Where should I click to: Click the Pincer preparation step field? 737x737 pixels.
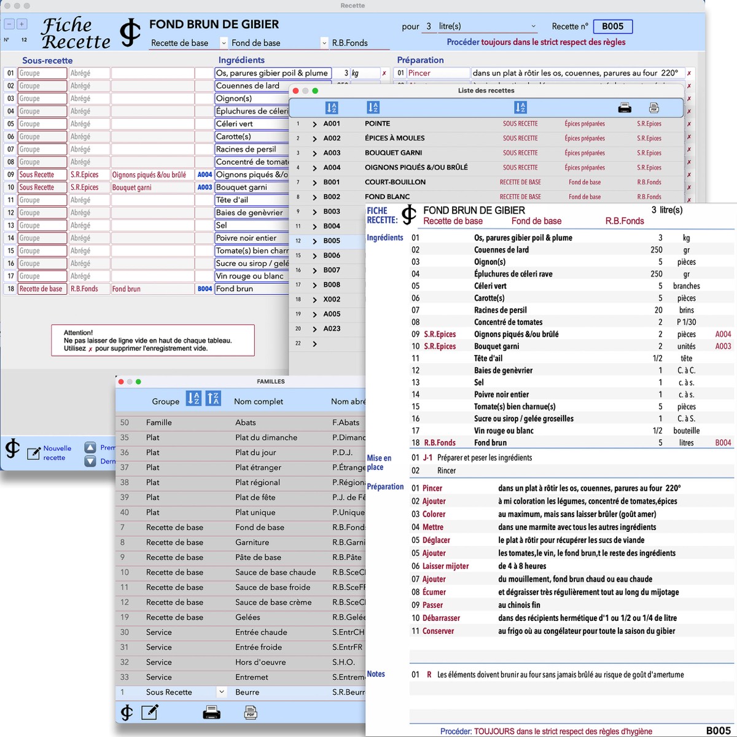[438, 73]
